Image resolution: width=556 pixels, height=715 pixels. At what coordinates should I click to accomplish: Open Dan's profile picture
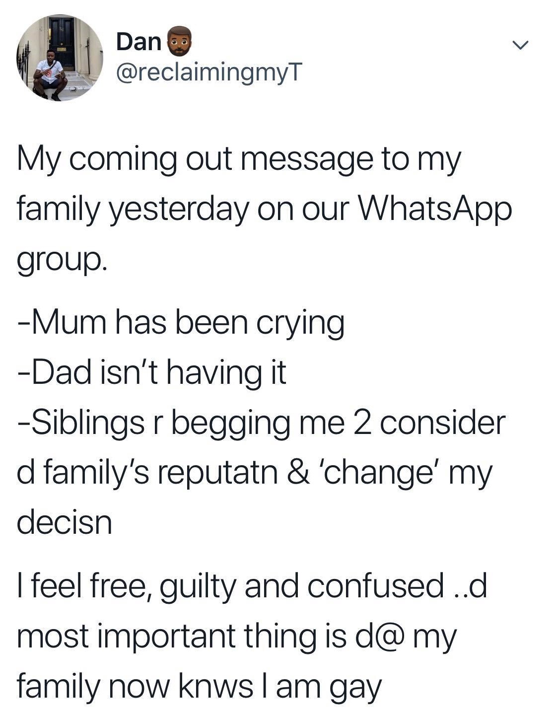[60, 58]
